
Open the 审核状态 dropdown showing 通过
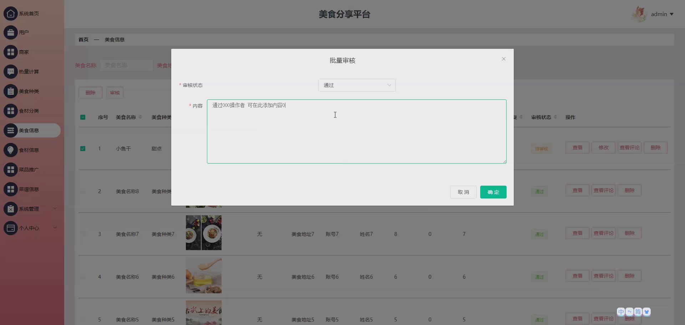coord(357,85)
